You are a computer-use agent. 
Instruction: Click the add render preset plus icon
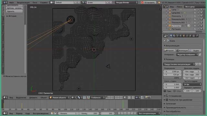pos(197,64)
